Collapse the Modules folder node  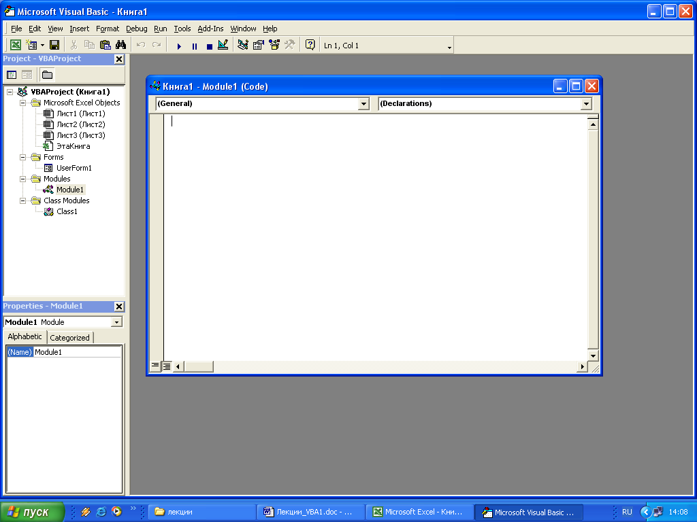(x=22, y=179)
